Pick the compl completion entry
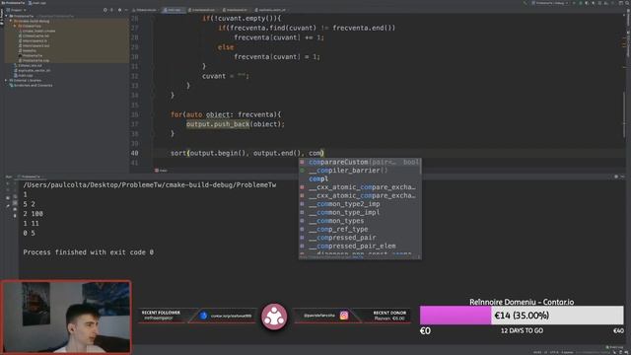The height and width of the screenshot is (355, 631). (360, 178)
